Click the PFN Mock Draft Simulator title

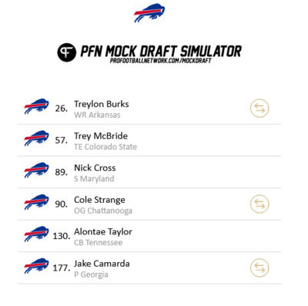161,51
